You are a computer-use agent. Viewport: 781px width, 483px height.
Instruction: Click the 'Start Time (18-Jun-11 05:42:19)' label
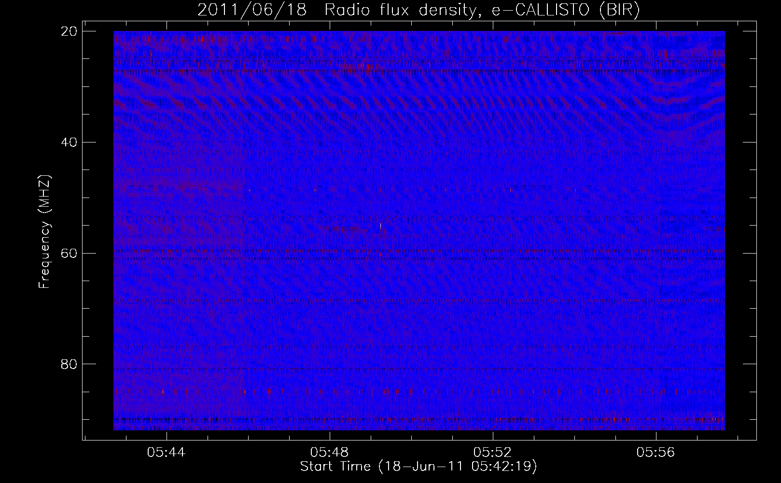[x=418, y=467]
